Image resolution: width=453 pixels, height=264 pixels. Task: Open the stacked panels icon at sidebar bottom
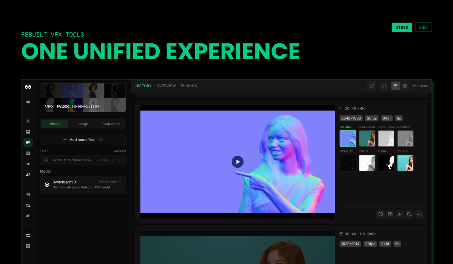[28, 246]
